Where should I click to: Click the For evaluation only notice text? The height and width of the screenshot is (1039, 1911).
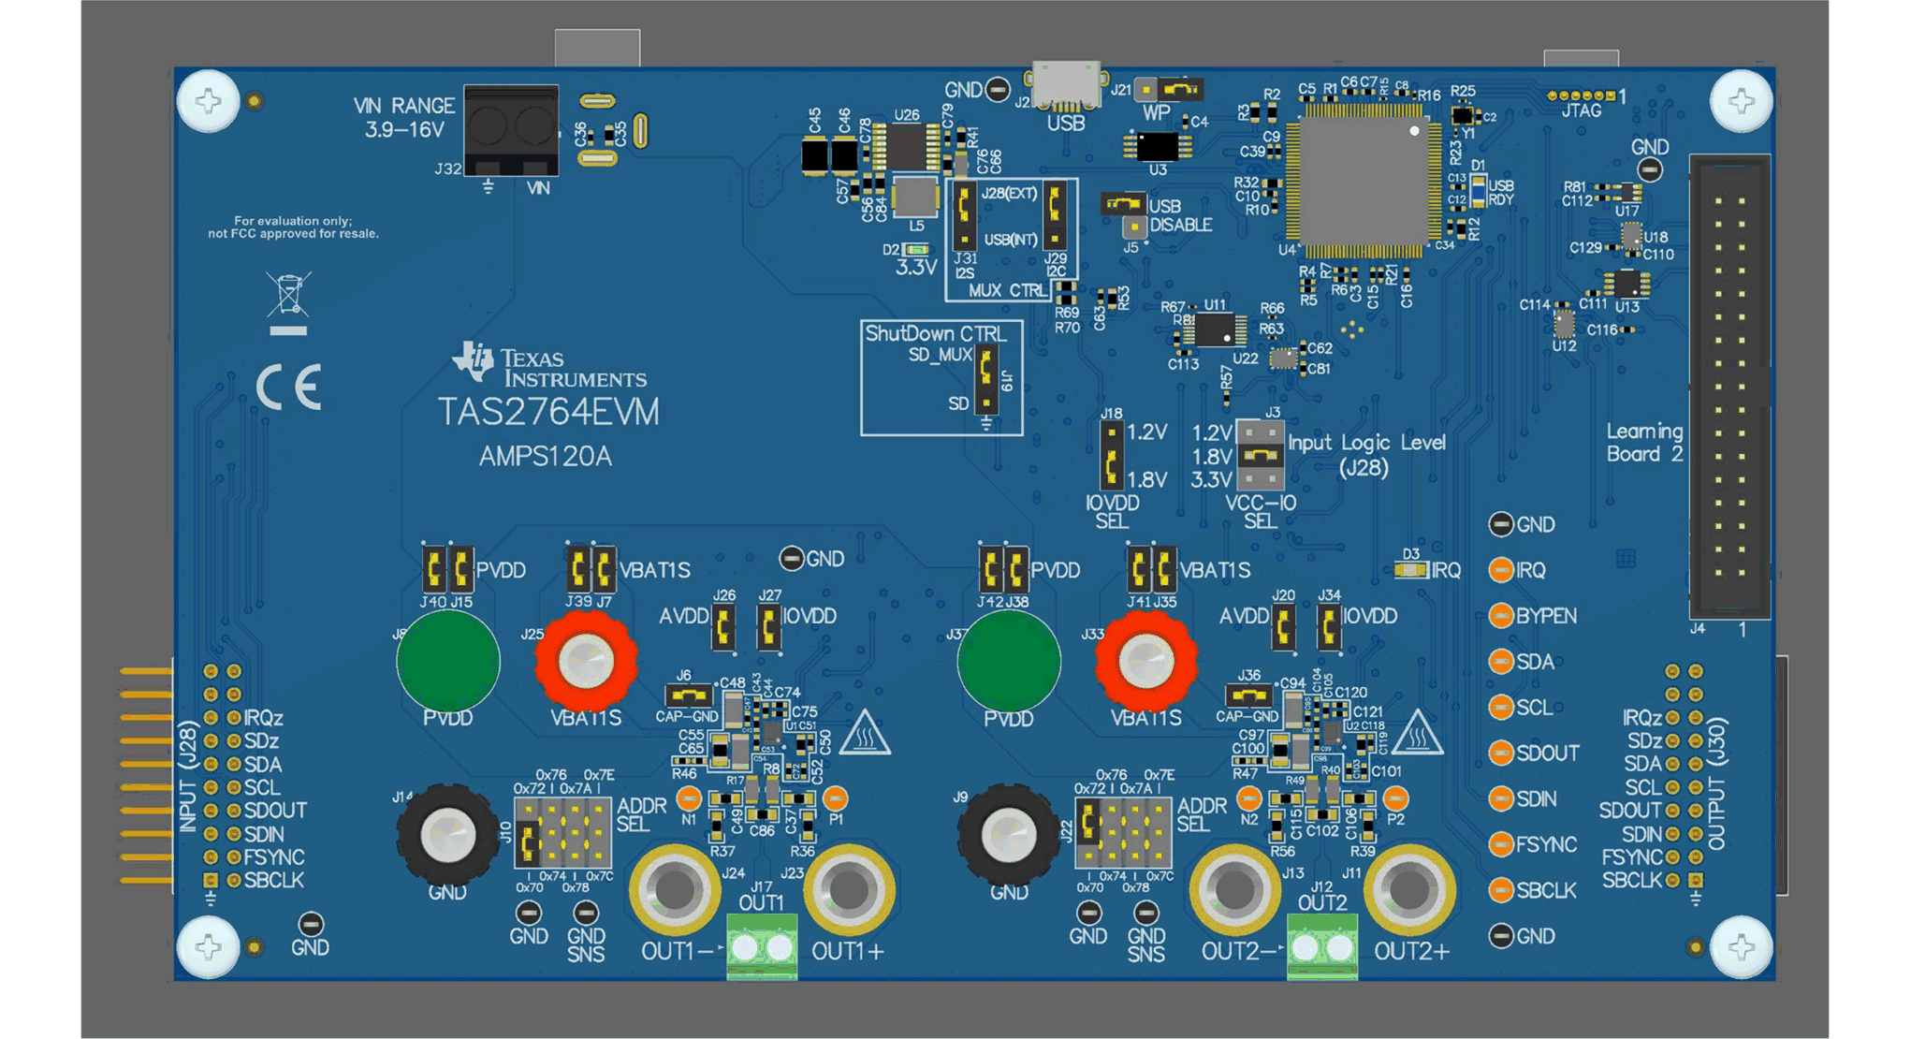pyautogui.click(x=293, y=227)
